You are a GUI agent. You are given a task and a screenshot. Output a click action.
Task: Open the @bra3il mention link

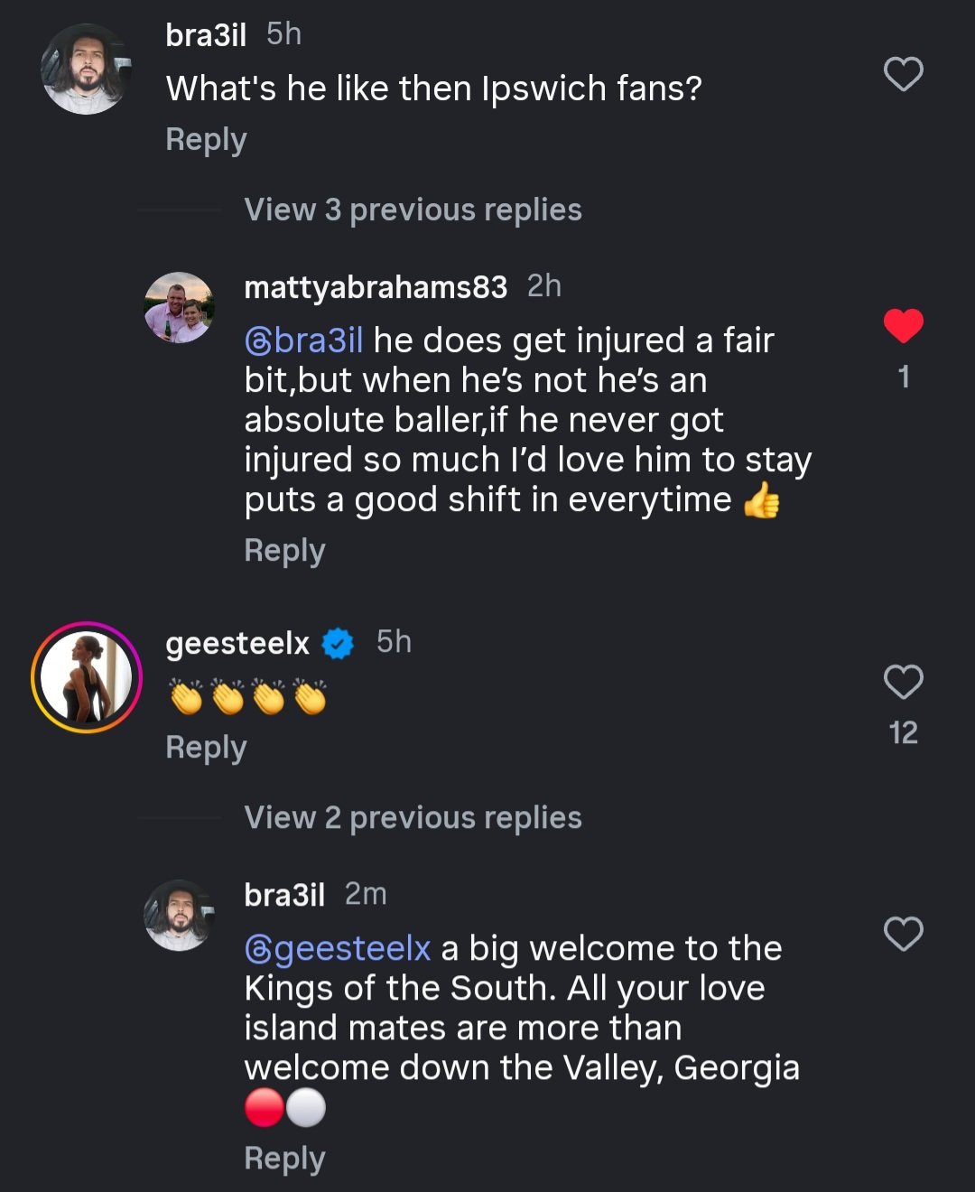click(304, 340)
